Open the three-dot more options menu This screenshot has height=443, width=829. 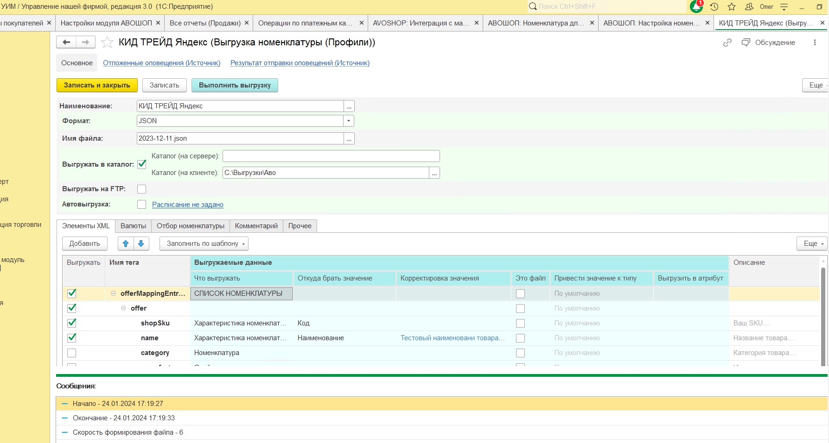(815, 43)
